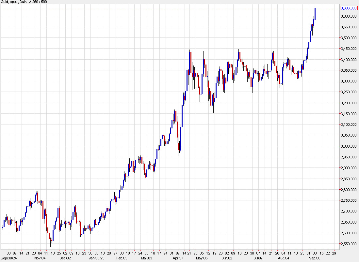
Task: Select the Jun/02 date label
Action: coord(227,258)
